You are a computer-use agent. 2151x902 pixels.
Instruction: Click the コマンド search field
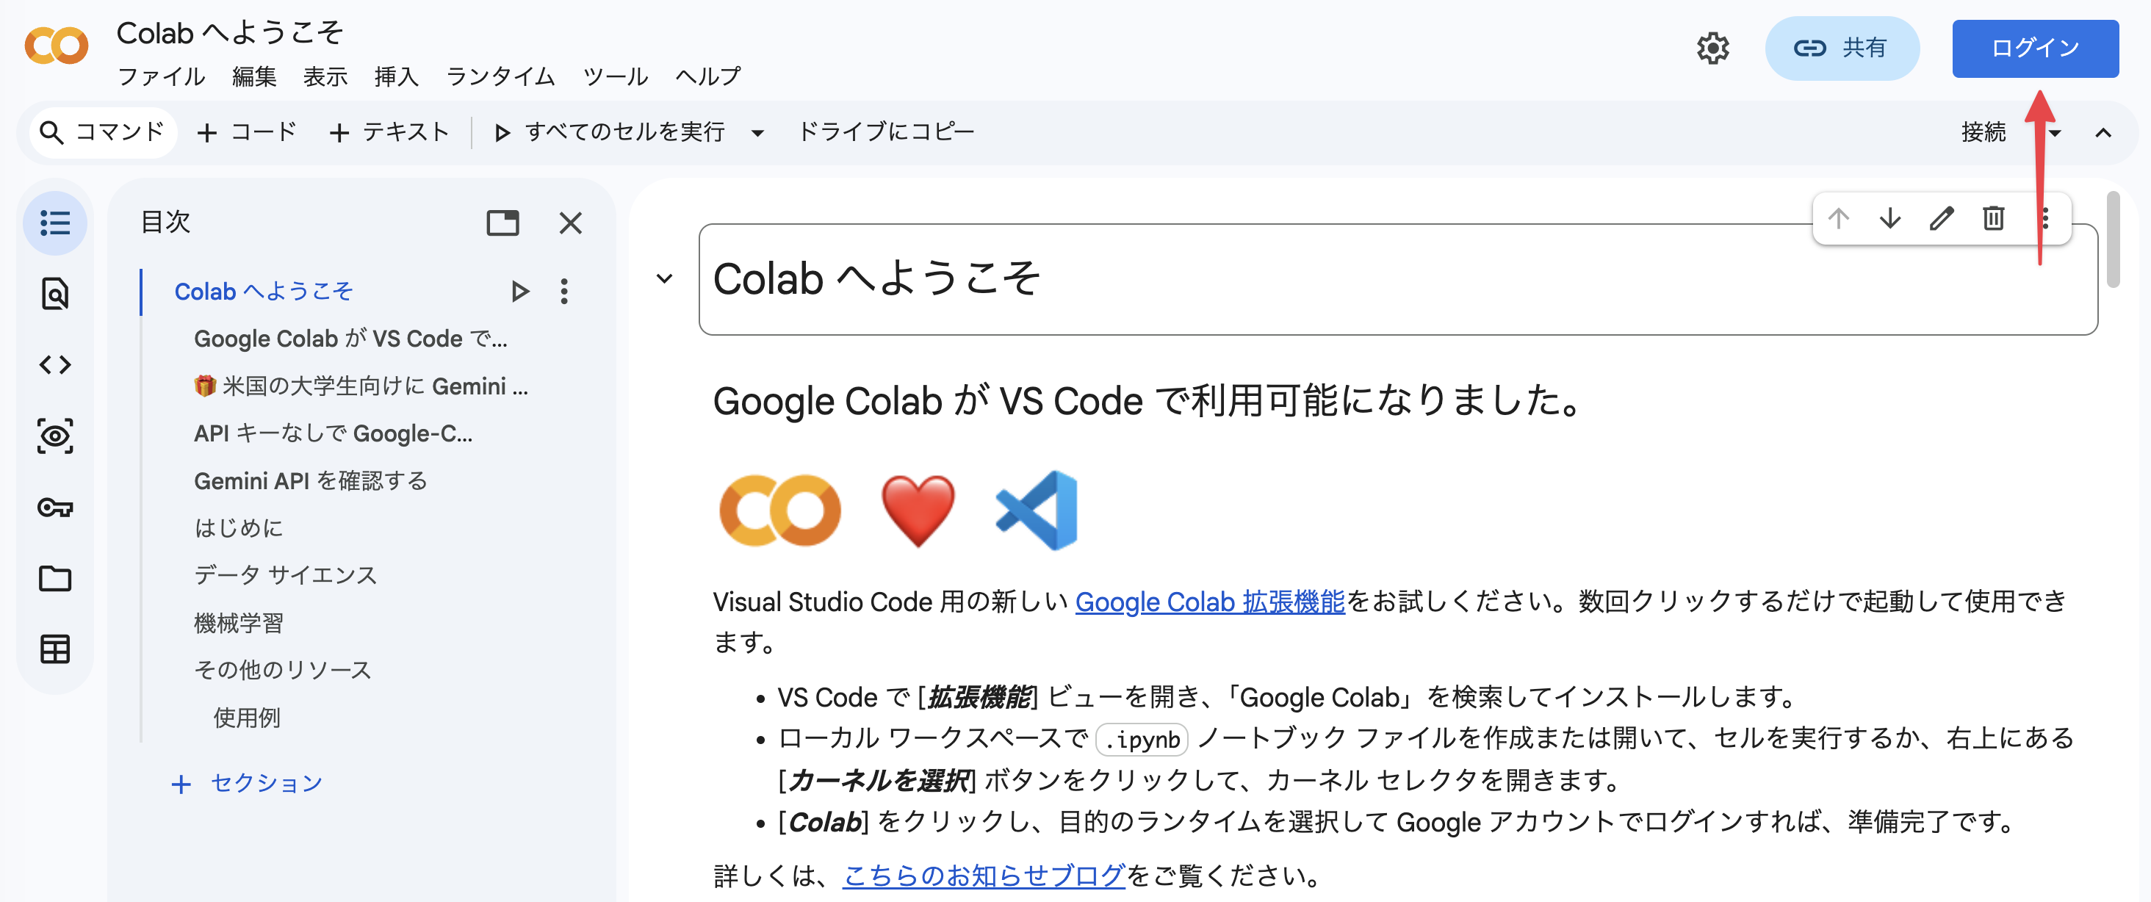pyautogui.click(x=102, y=132)
